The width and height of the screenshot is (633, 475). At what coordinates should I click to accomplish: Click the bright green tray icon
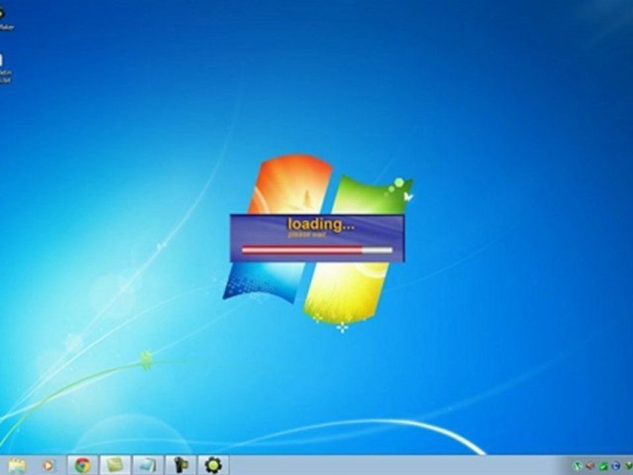click(x=603, y=466)
